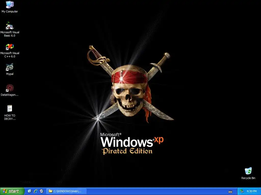
Task: Click the network tray icon near the clock
Action: tap(242, 191)
